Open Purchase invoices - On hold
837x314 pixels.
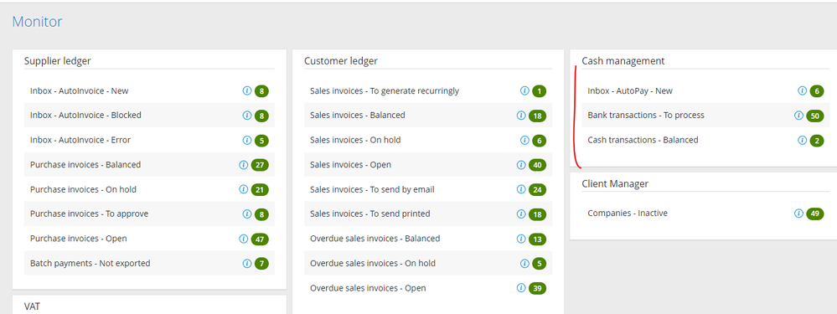[x=149, y=189]
